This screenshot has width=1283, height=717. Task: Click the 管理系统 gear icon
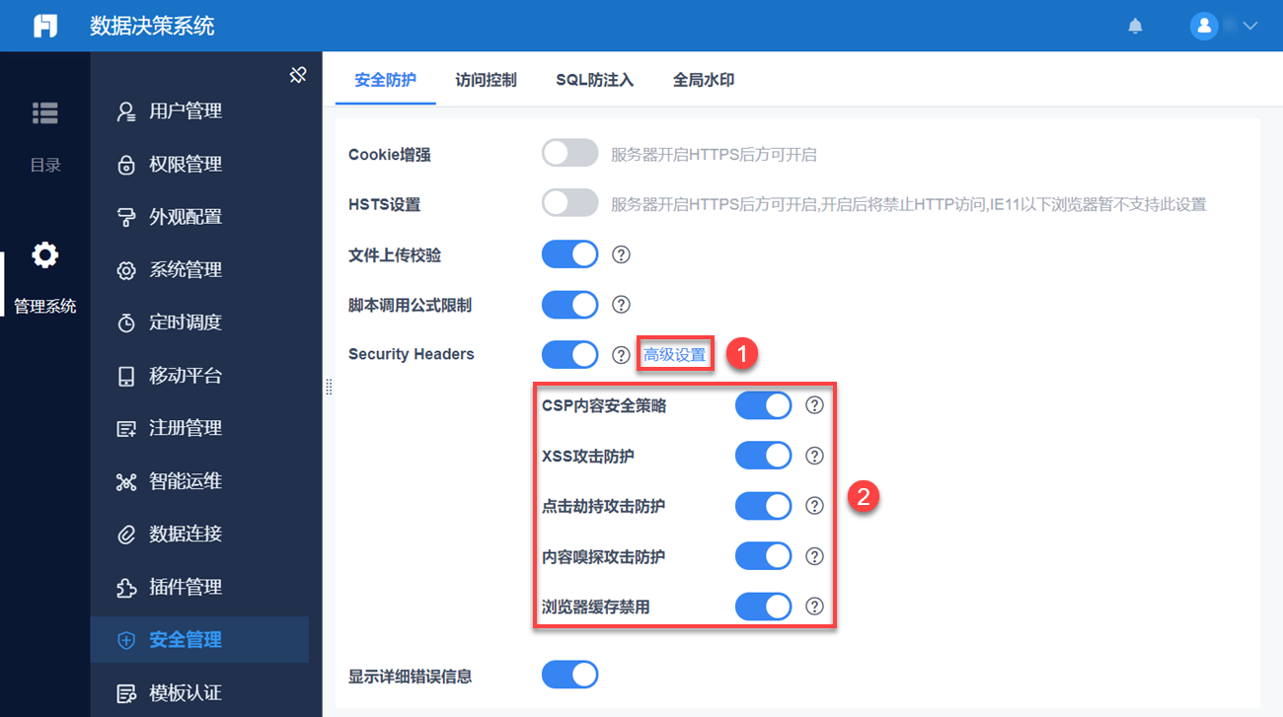(x=45, y=255)
